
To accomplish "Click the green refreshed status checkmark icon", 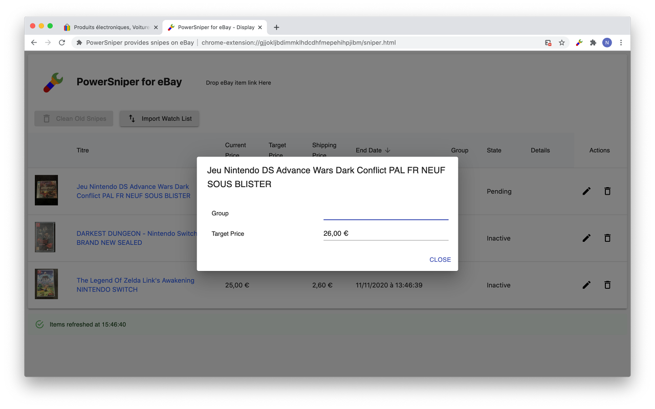I will (39, 324).
